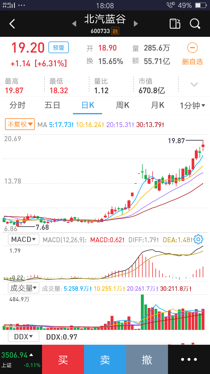Open the landscape screen rotate icon
This screenshot has width=210, height=374.
(175, 24)
